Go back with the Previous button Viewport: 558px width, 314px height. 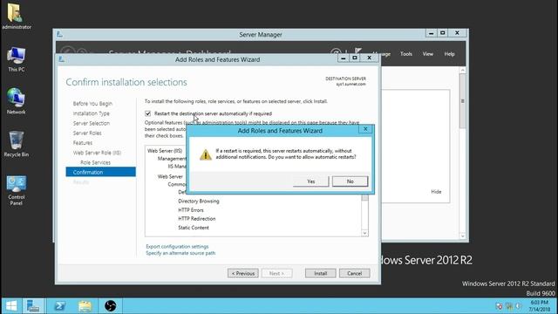(x=243, y=273)
